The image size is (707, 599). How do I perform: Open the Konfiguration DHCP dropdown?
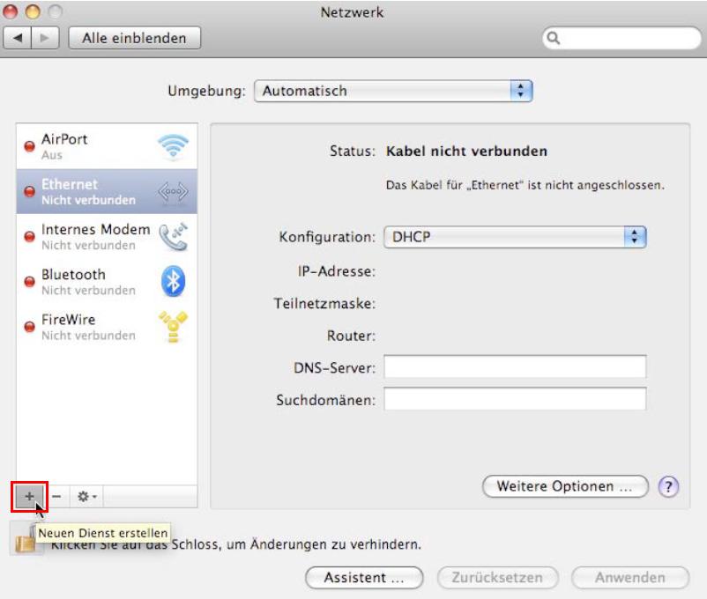pos(515,237)
